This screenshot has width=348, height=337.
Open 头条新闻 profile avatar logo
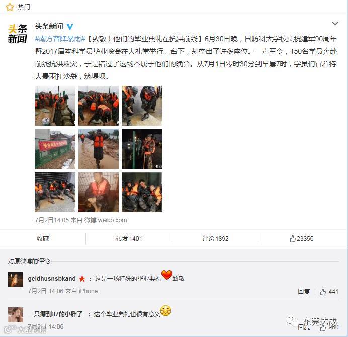coord(18,34)
